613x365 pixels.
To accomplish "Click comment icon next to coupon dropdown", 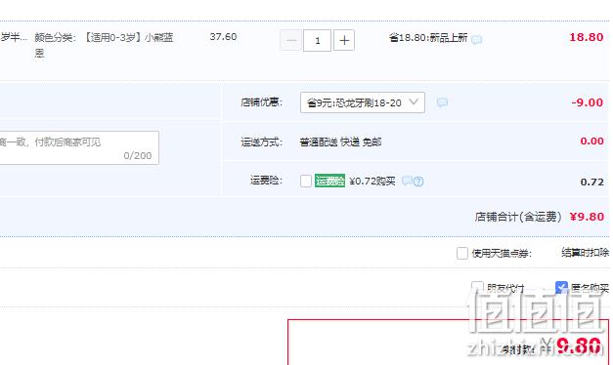I will pyautogui.click(x=442, y=102).
